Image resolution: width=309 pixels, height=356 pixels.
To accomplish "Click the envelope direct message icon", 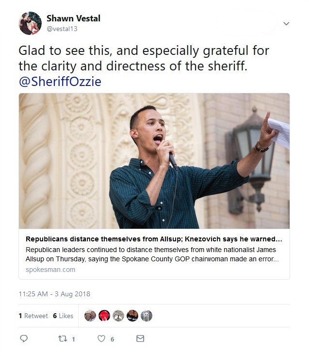I will click(x=140, y=339).
